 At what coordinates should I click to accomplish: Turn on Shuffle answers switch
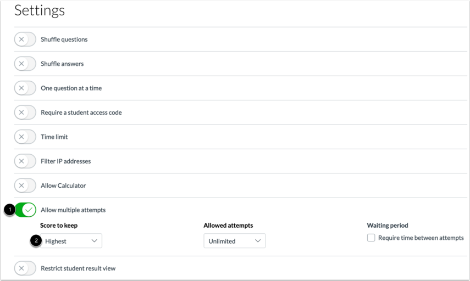click(25, 64)
